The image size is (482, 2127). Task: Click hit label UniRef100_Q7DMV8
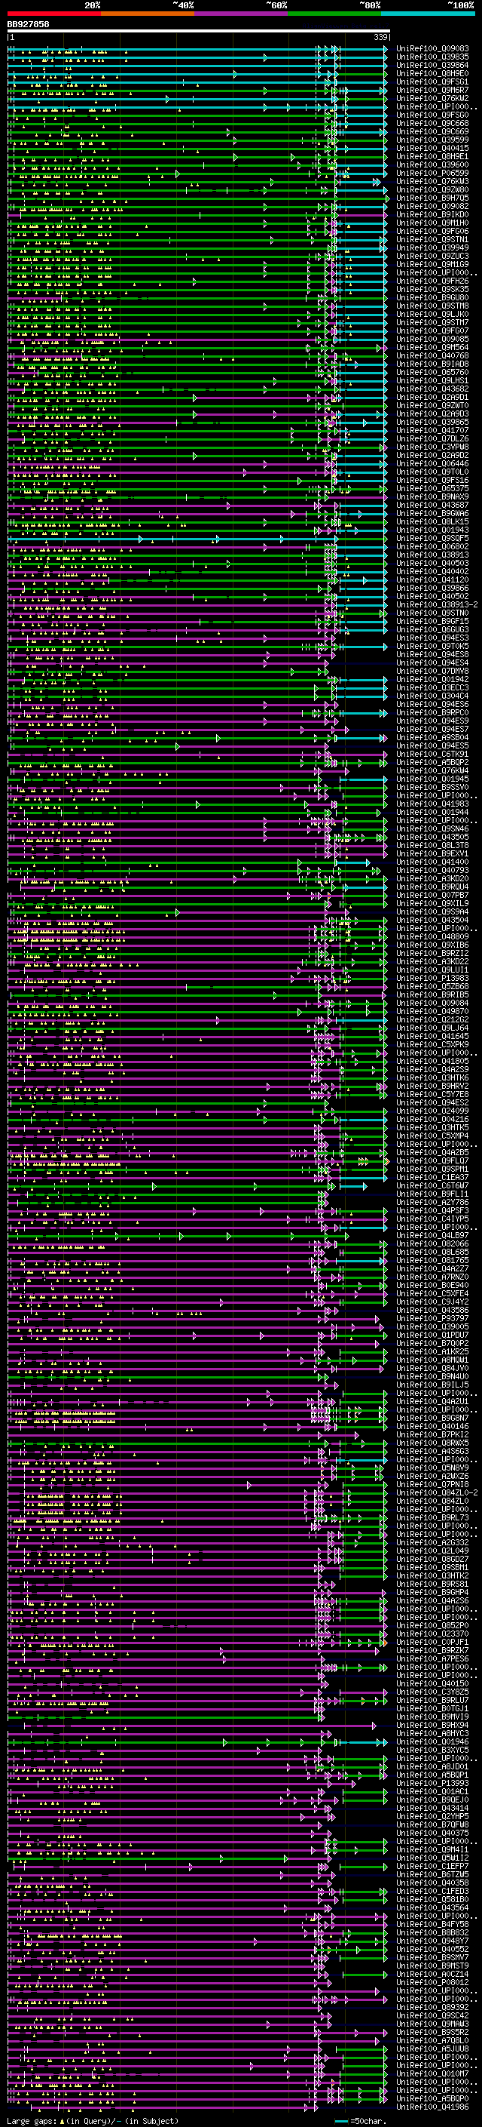point(432,672)
